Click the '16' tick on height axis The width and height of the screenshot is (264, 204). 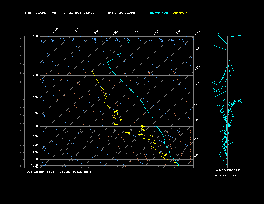20,38
